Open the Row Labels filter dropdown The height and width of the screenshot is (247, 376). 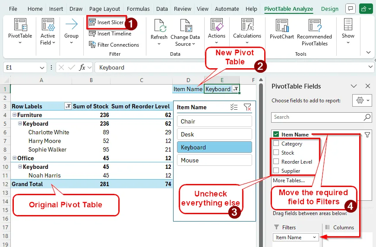pyautogui.click(x=68, y=106)
